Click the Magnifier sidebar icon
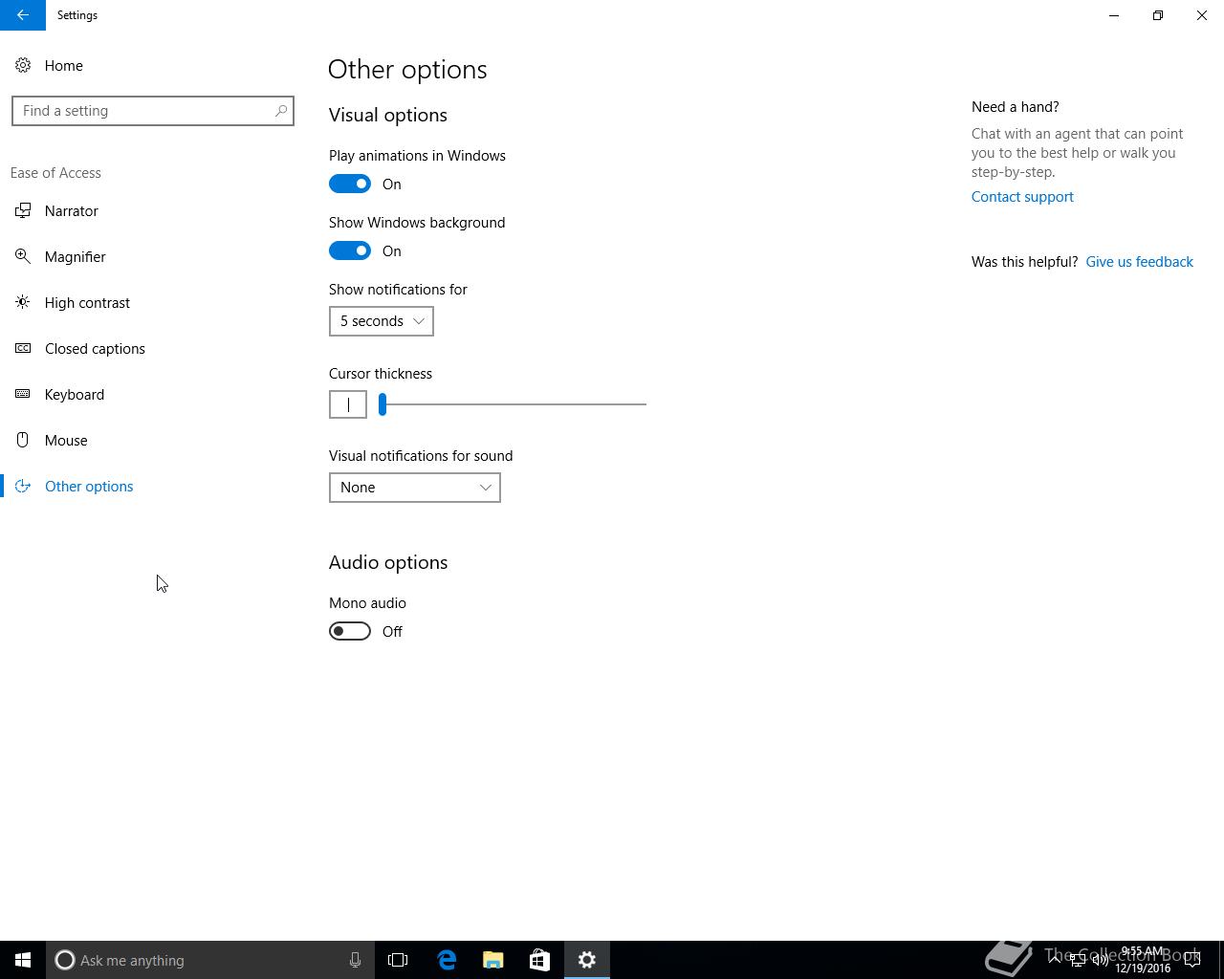Screen dimensions: 1224x979 pyautogui.click(x=23, y=257)
